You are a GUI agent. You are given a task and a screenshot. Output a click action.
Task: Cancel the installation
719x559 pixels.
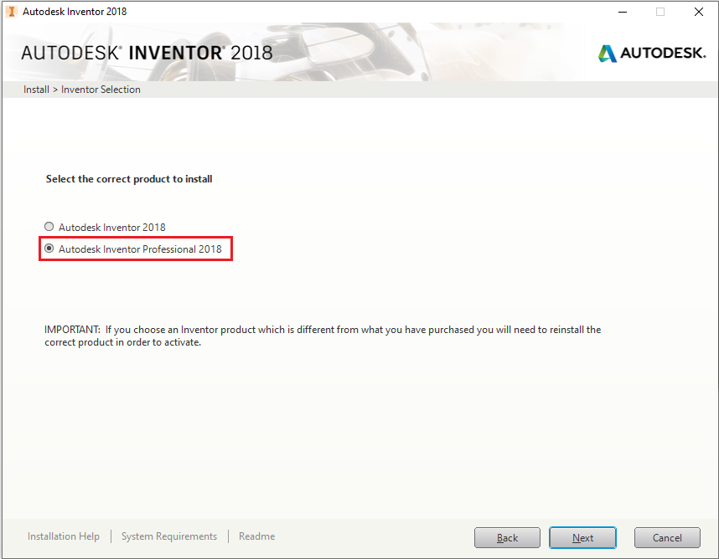click(x=667, y=537)
